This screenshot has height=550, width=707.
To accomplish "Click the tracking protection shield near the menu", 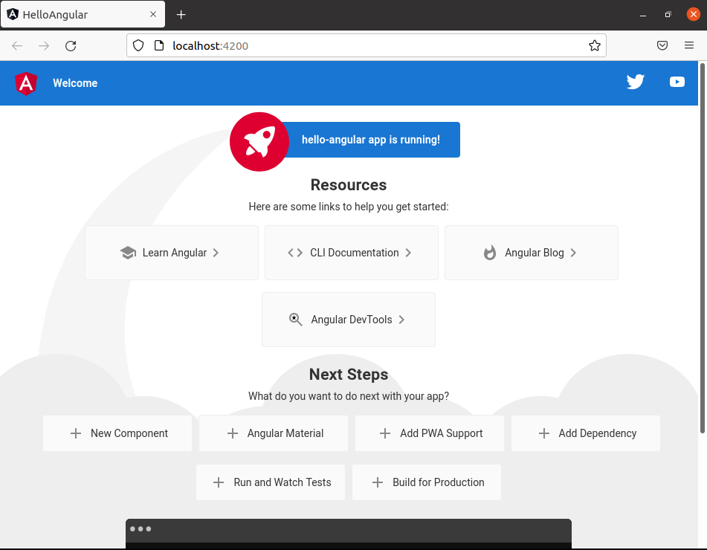I will 662,45.
